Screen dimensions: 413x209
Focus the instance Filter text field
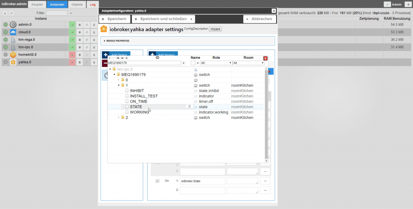[x=57, y=13]
